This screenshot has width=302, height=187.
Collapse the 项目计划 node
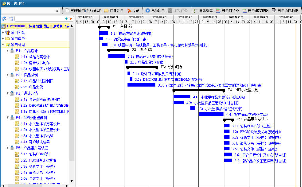3,45
